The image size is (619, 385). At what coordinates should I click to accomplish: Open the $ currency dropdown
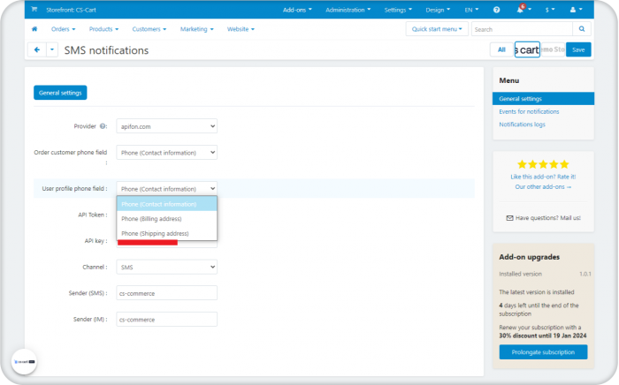550,10
